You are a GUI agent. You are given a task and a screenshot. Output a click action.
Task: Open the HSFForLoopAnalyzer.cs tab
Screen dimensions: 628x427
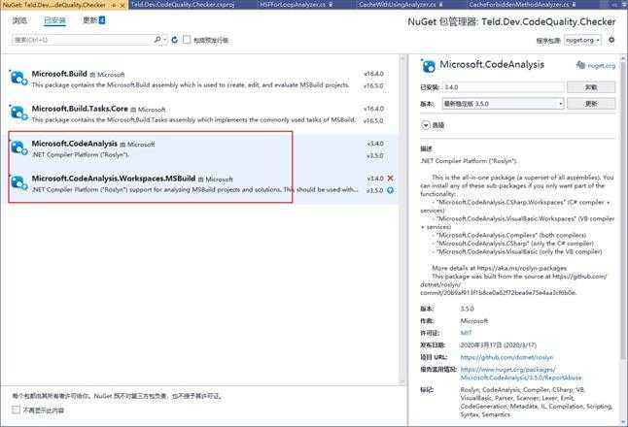click(293, 5)
